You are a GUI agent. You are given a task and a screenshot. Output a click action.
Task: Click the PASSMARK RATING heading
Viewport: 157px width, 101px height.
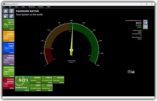pyautogui.click(x=27, y=11)
